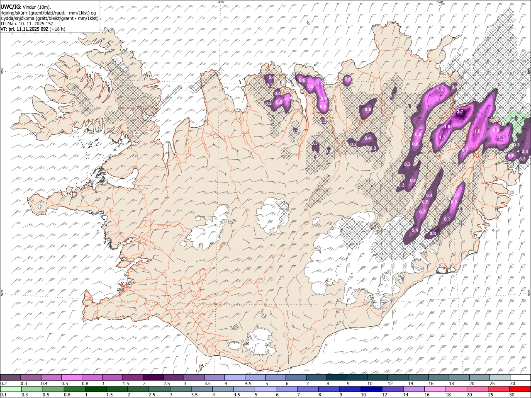Image resolution: width=531 pixels, height=398 pixels.
Task: Click the dark teal 8–9 snow legend swatch
Action: point(336,377)
